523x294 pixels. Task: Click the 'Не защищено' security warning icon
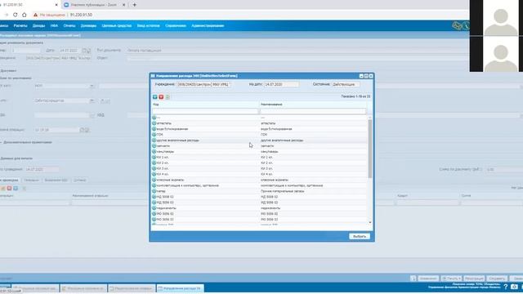pyautogui.click(x=35, y=15)
